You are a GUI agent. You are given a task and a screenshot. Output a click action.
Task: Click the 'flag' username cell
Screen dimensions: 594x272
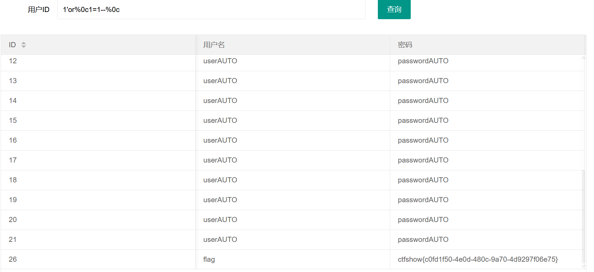coord(209,259)
